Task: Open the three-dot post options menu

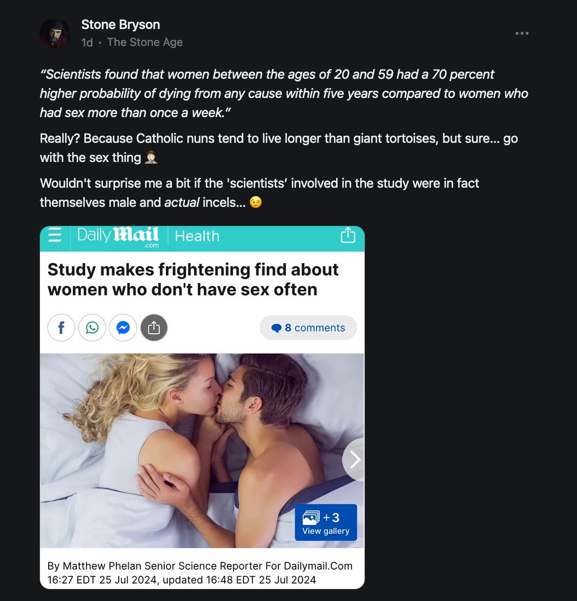Action: [x=522, y=33]
